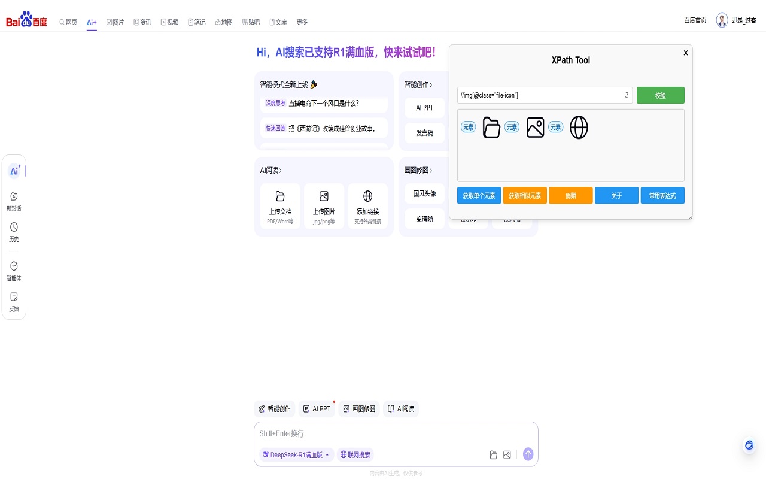Close the XPath Tool panel
Screen dimensions: 766x479
coord(686,53)
